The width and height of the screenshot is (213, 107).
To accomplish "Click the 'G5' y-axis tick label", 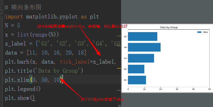I will pos(125,36).
